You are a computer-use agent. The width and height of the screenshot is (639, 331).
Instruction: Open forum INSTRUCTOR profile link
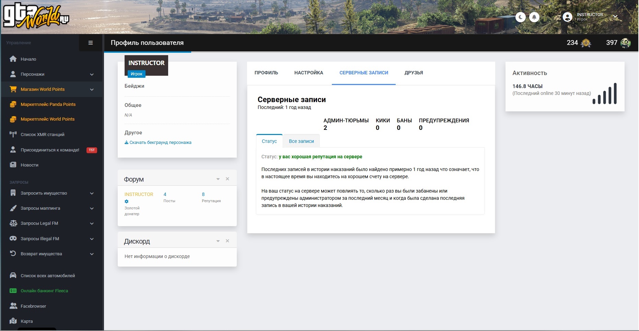click(139, 194)
